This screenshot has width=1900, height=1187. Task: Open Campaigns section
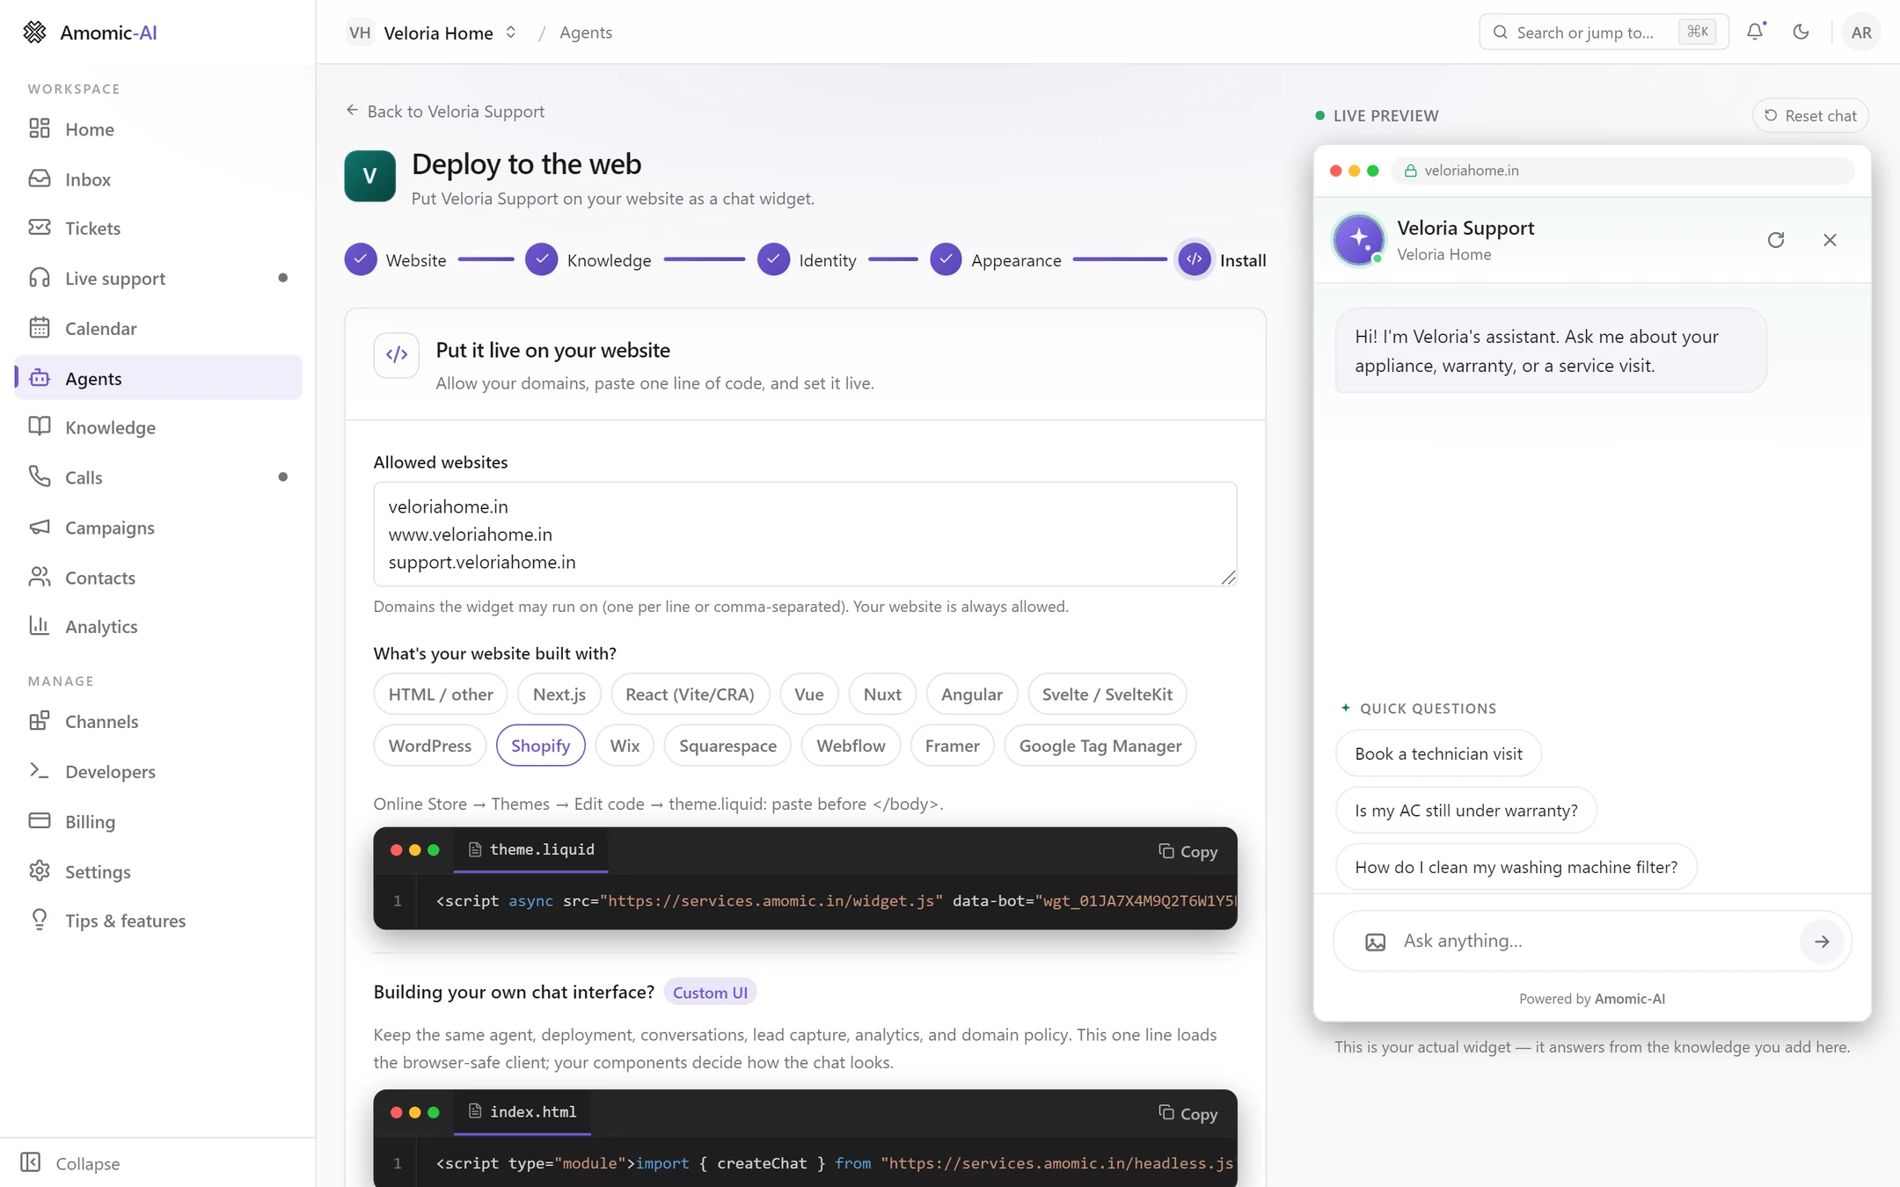(x=158, y=528)
